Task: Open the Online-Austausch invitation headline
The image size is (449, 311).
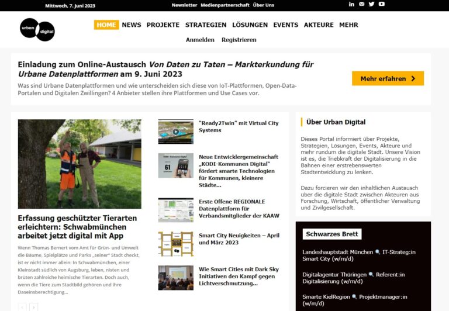Action: pyautogui.click(x=165, y=69)
